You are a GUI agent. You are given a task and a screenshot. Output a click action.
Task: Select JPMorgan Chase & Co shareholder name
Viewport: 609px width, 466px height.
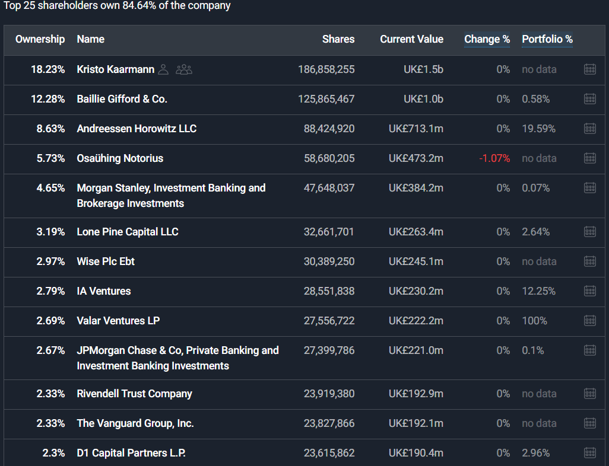pyautogui.click(x=178, y=358)
